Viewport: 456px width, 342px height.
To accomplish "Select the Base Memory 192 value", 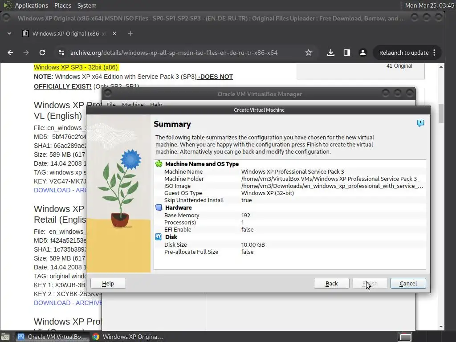I will [x=246, y=215].
